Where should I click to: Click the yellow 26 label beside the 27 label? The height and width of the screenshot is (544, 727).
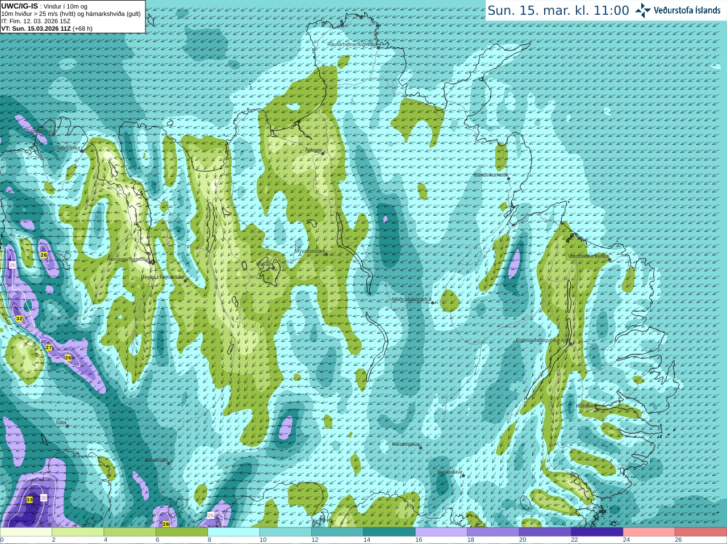tap(68, 358)
